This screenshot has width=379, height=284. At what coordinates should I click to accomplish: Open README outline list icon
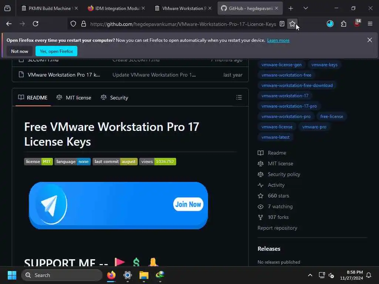[239, 97]
